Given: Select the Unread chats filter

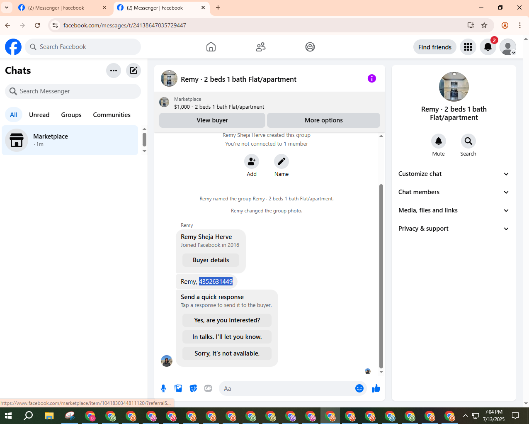Looking at the screenshot, I should coord(39,115).
